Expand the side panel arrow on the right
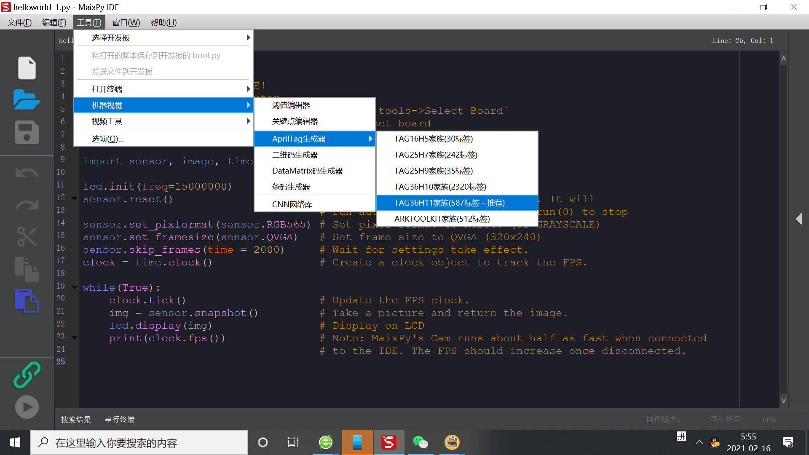 798,219
